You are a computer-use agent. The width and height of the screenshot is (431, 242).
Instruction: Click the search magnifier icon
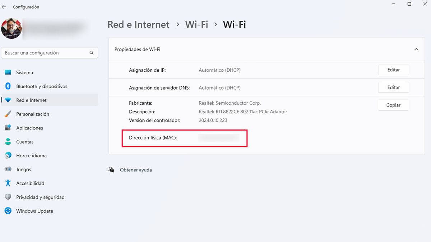(92, 52)
